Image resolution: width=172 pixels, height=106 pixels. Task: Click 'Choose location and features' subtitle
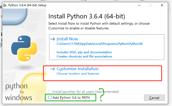78,74
